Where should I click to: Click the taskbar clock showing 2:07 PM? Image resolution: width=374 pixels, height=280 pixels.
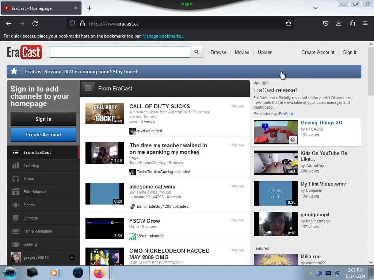pyautogui.click(x=355, y=273)
